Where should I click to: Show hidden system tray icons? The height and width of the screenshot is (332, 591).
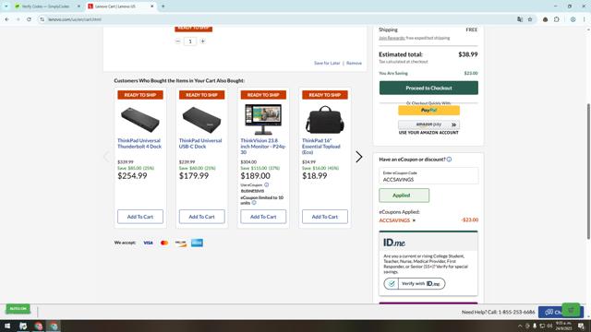coord(520,326)
